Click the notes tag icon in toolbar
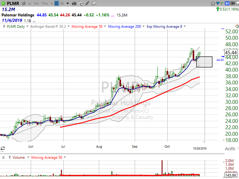 [94, 3]
